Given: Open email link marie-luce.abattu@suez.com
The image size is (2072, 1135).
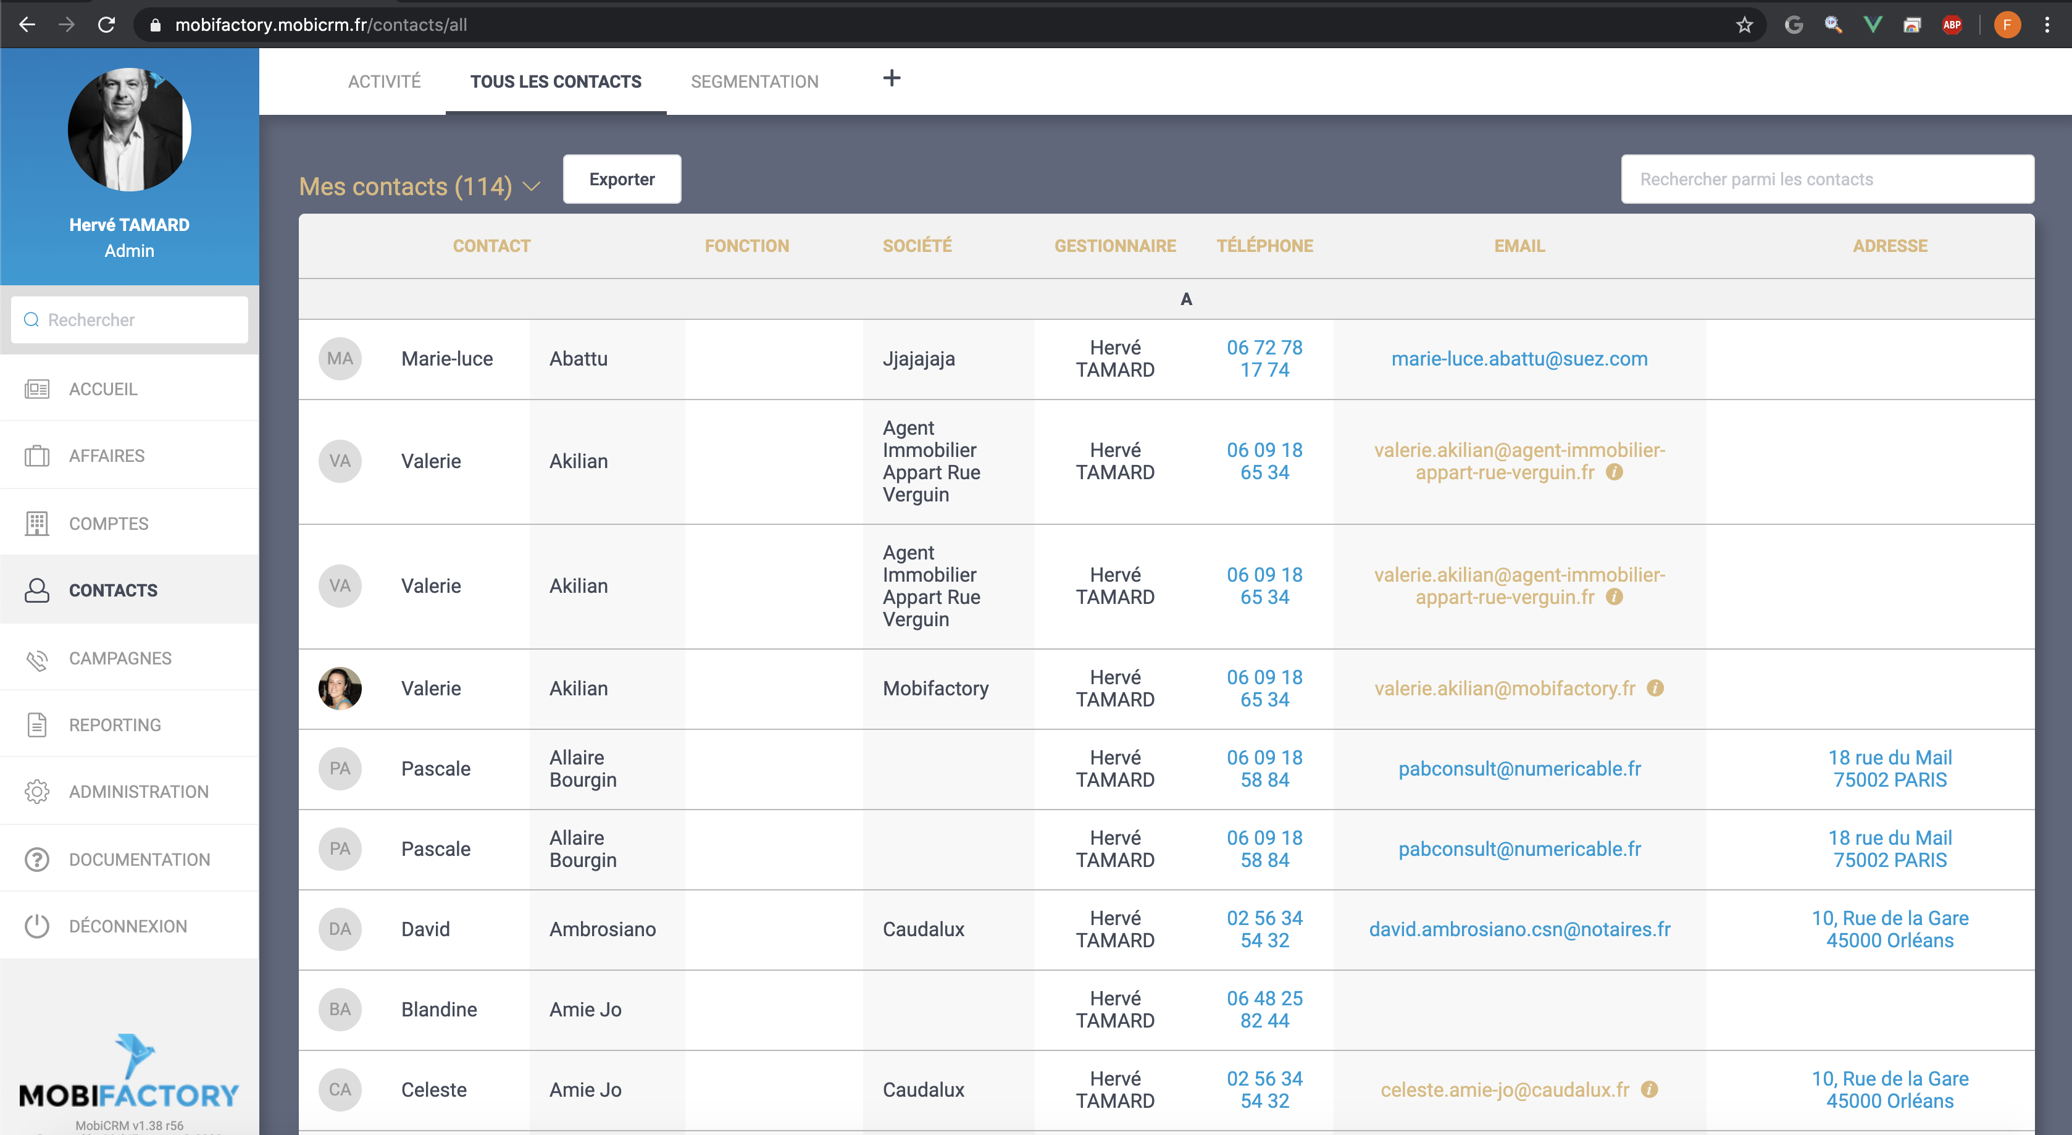Looking at the screenshot, I should [x=1519, y=359].
